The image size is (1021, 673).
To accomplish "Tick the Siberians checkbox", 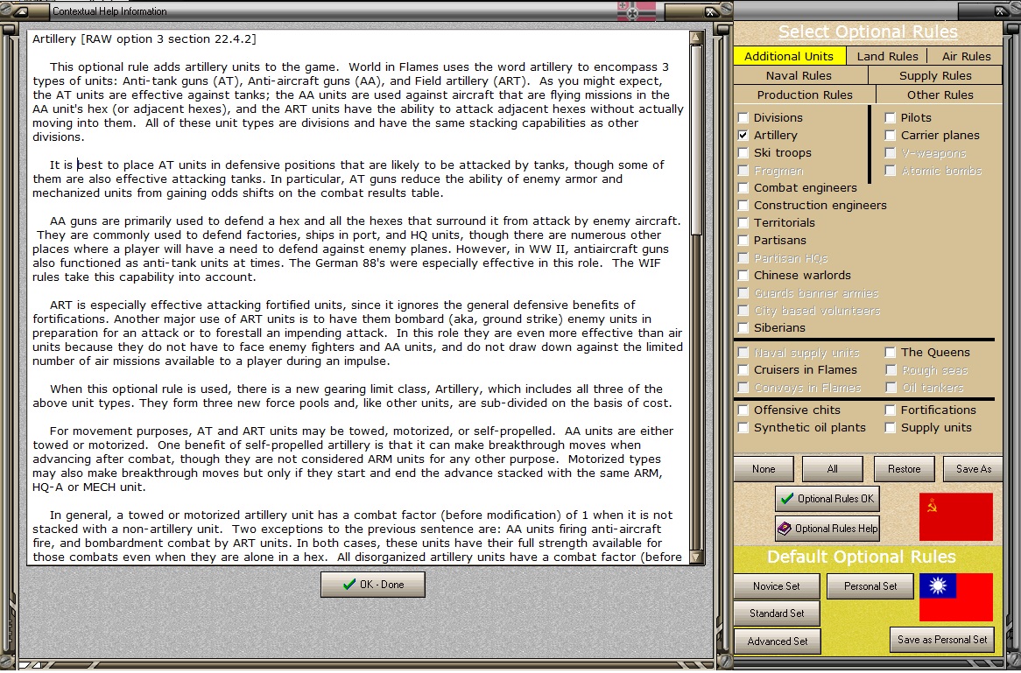I will point(743,328).
